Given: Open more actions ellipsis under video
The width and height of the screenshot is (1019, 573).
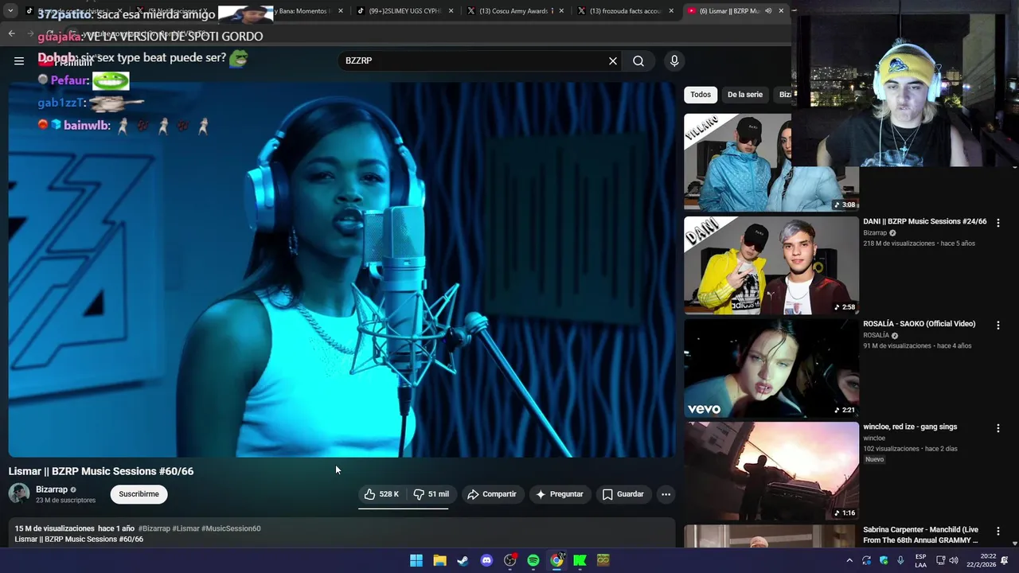Looking at the screenshot, I should 666,494.
